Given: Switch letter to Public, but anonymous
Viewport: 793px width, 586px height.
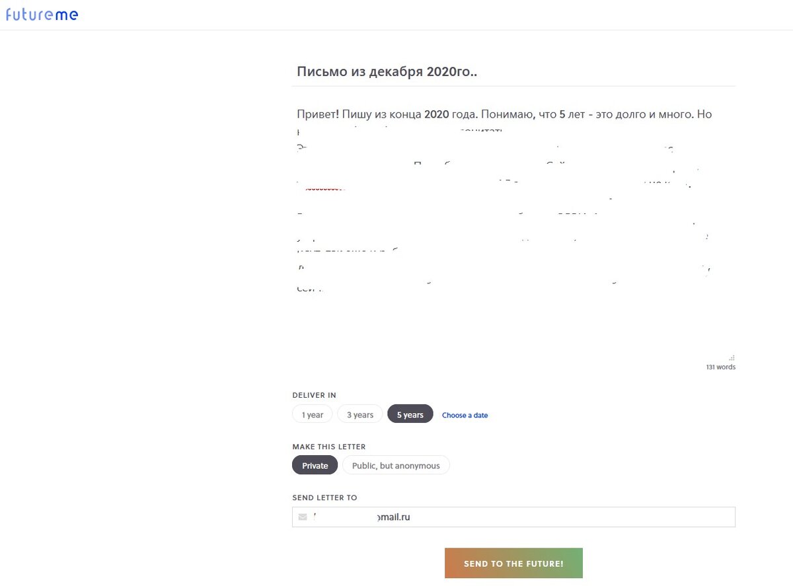Looking at the screenshot, I should pos(396,466).
